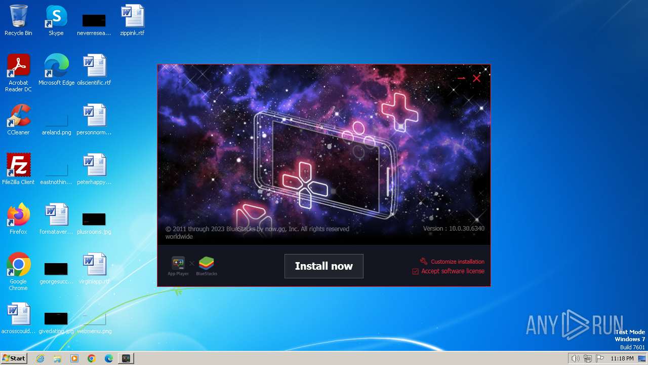648x365 pixels.
Task: Select the Recycle Bin desktop icon
Action: tap(18, 20)
